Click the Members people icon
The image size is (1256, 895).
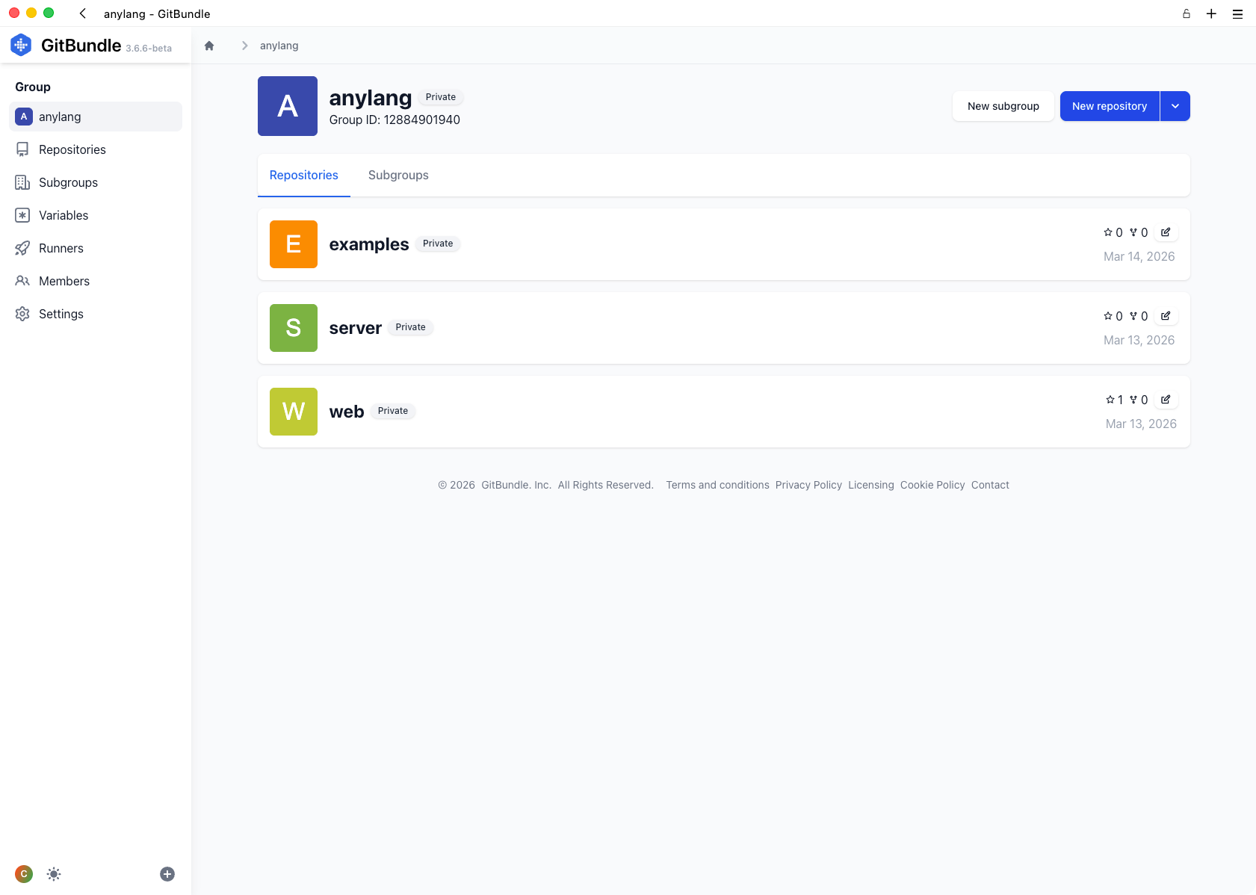[x=22, y=281]
